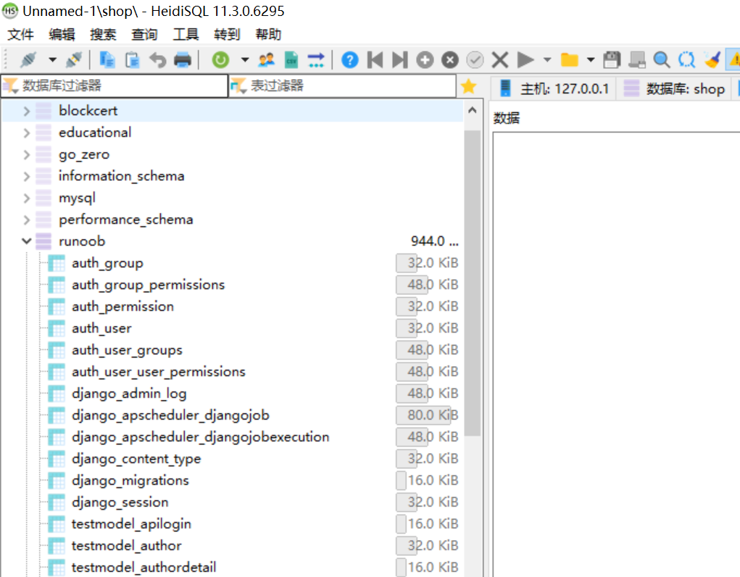Click the blue circular arrows icon after the magnifier

686,60
